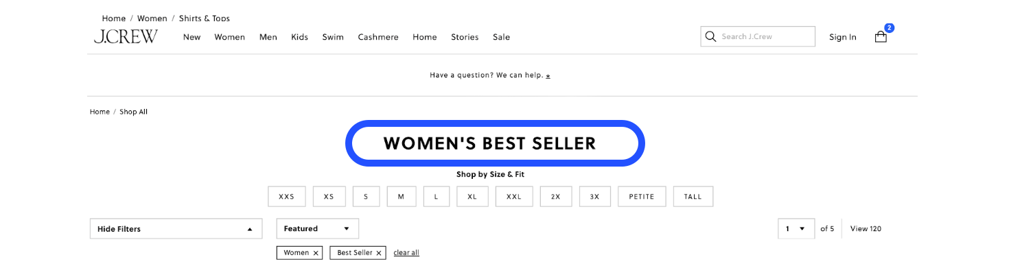This screenshot has width=1022, height=279.
Task: Choose the TALL fit option
Action: [x=693, y=197]
